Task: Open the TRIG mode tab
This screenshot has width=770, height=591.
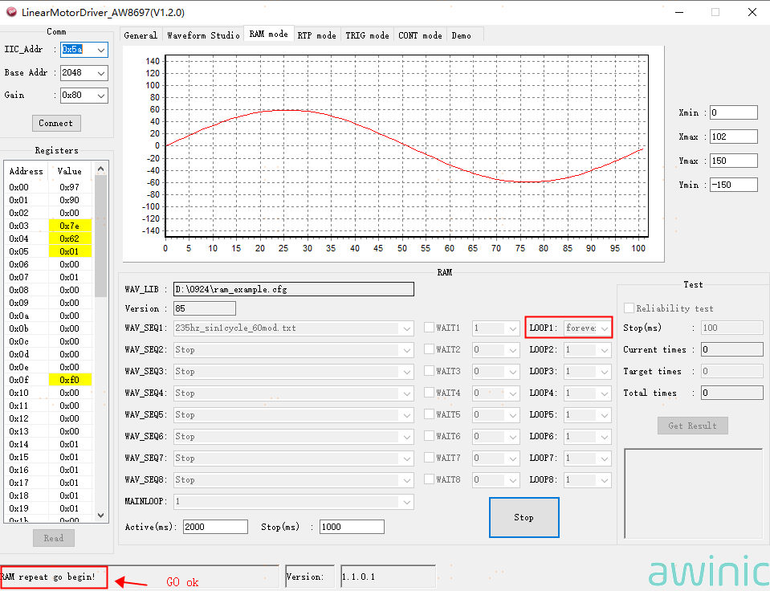Action: point(367,35)
